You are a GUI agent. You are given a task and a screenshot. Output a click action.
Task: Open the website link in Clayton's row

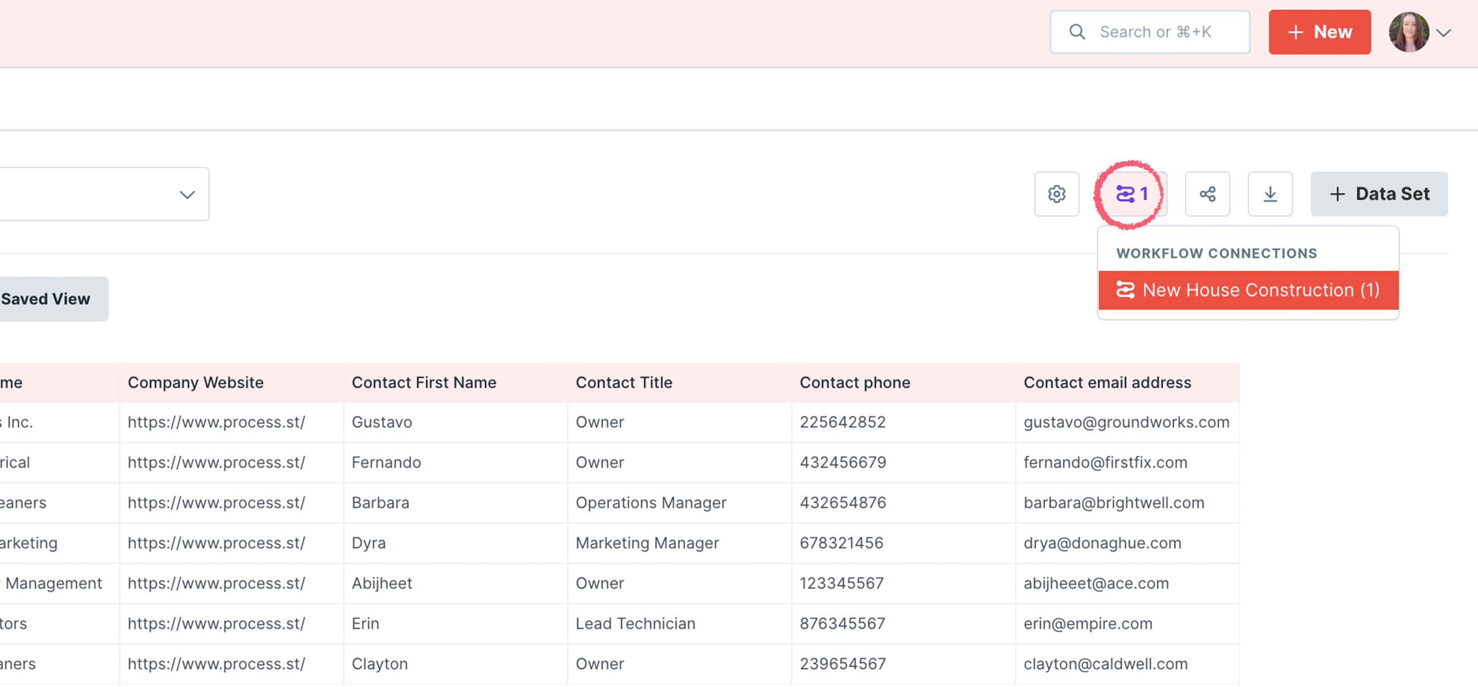click(x=216, y=664)
